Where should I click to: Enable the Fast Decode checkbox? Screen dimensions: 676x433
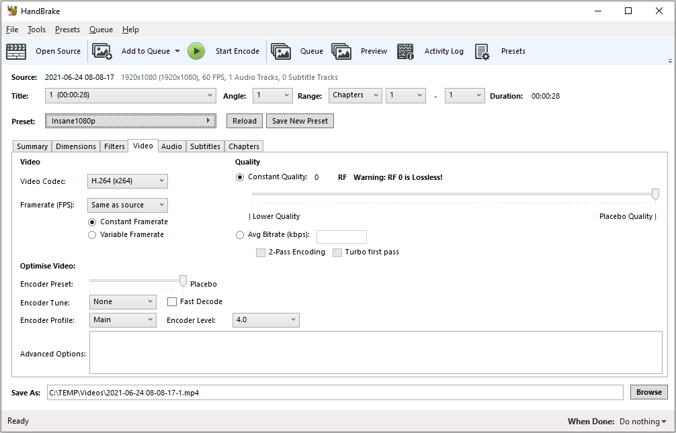pos(172,301)
